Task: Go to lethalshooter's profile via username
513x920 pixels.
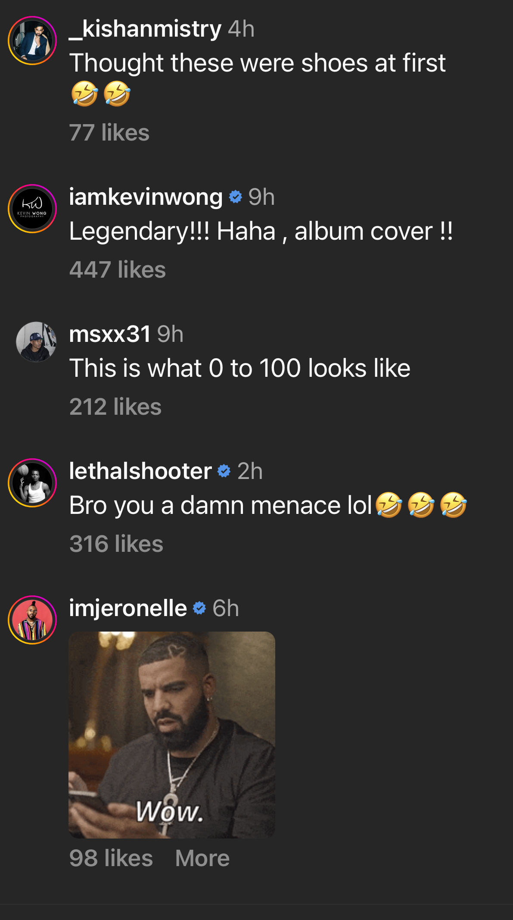Action: (140, 471)
